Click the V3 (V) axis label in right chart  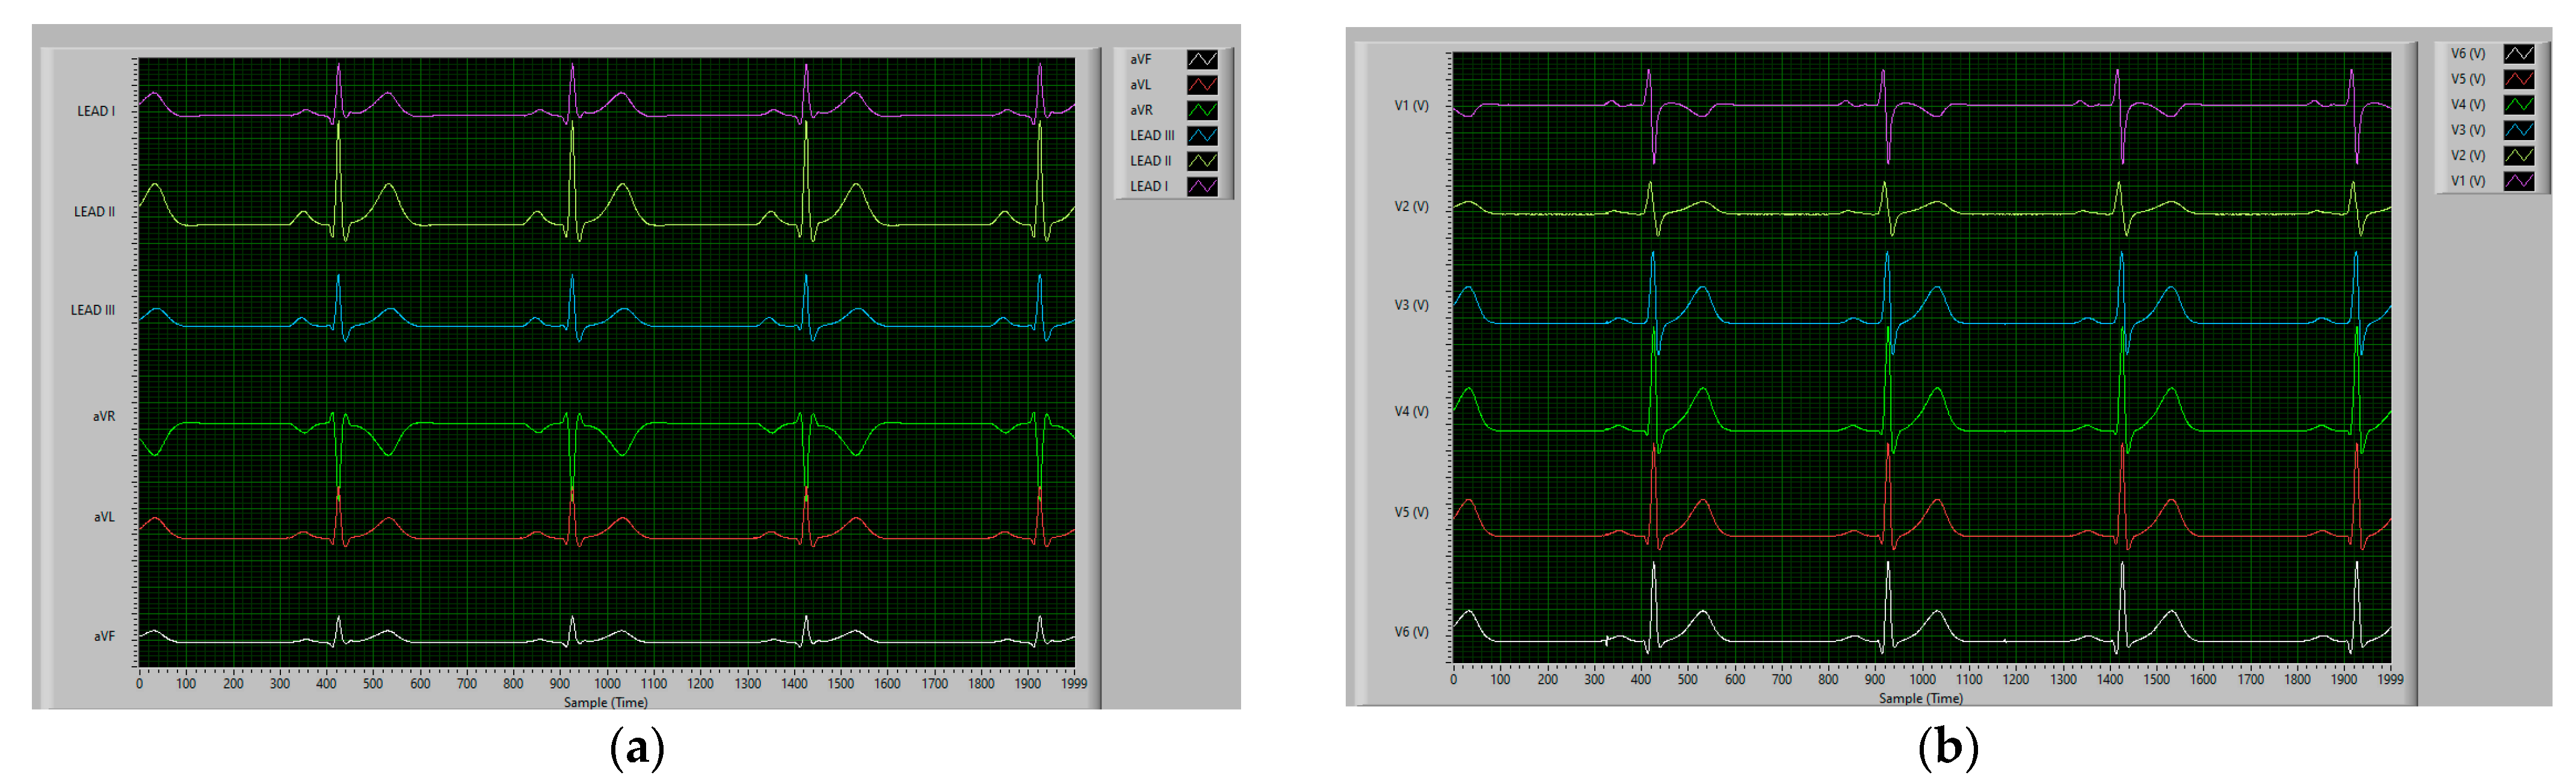(1411, 305)
